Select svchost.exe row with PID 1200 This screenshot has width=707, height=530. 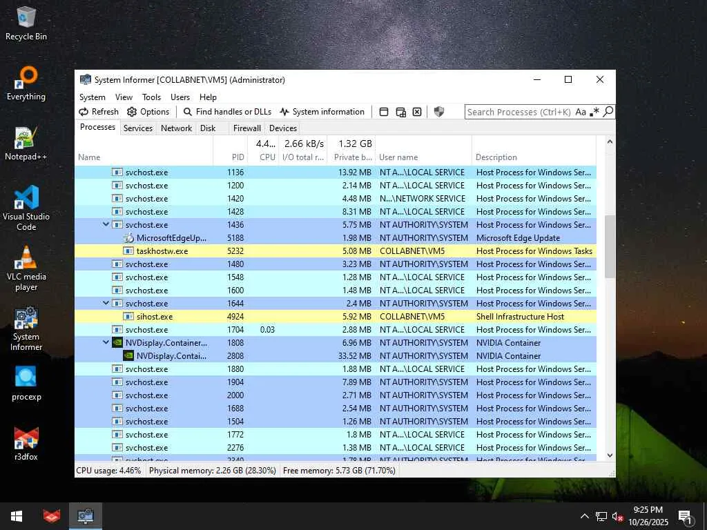coord(336,185)
